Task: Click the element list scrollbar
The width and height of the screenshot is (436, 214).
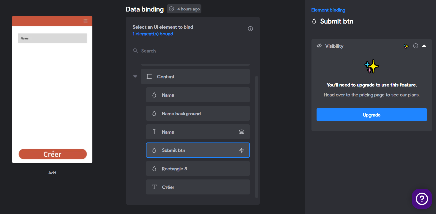Action: click(257, 137)
